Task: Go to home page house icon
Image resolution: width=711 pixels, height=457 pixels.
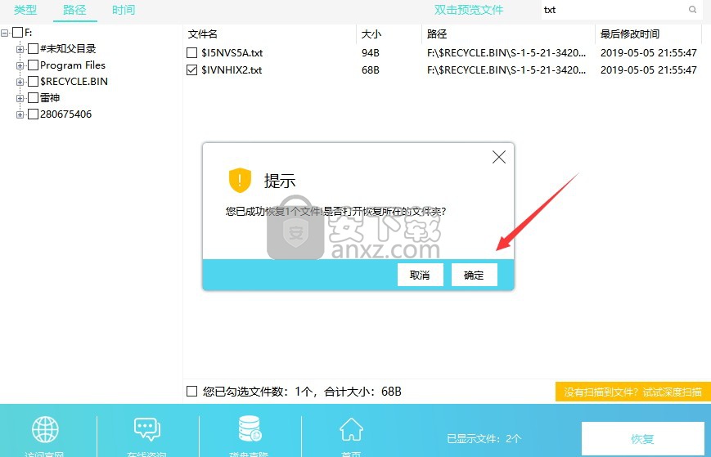Action: [352, 429]
